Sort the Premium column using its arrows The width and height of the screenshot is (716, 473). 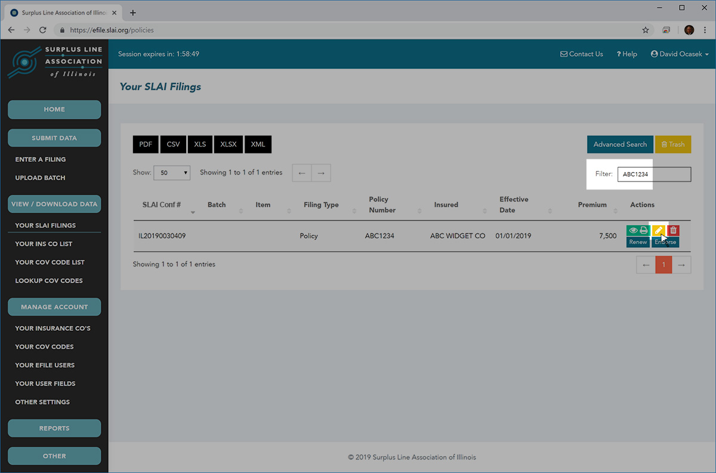click(x=616, y=208)
